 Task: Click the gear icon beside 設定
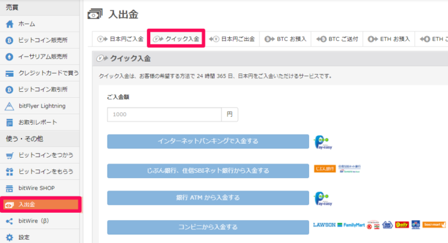click(x=9, y=237)
